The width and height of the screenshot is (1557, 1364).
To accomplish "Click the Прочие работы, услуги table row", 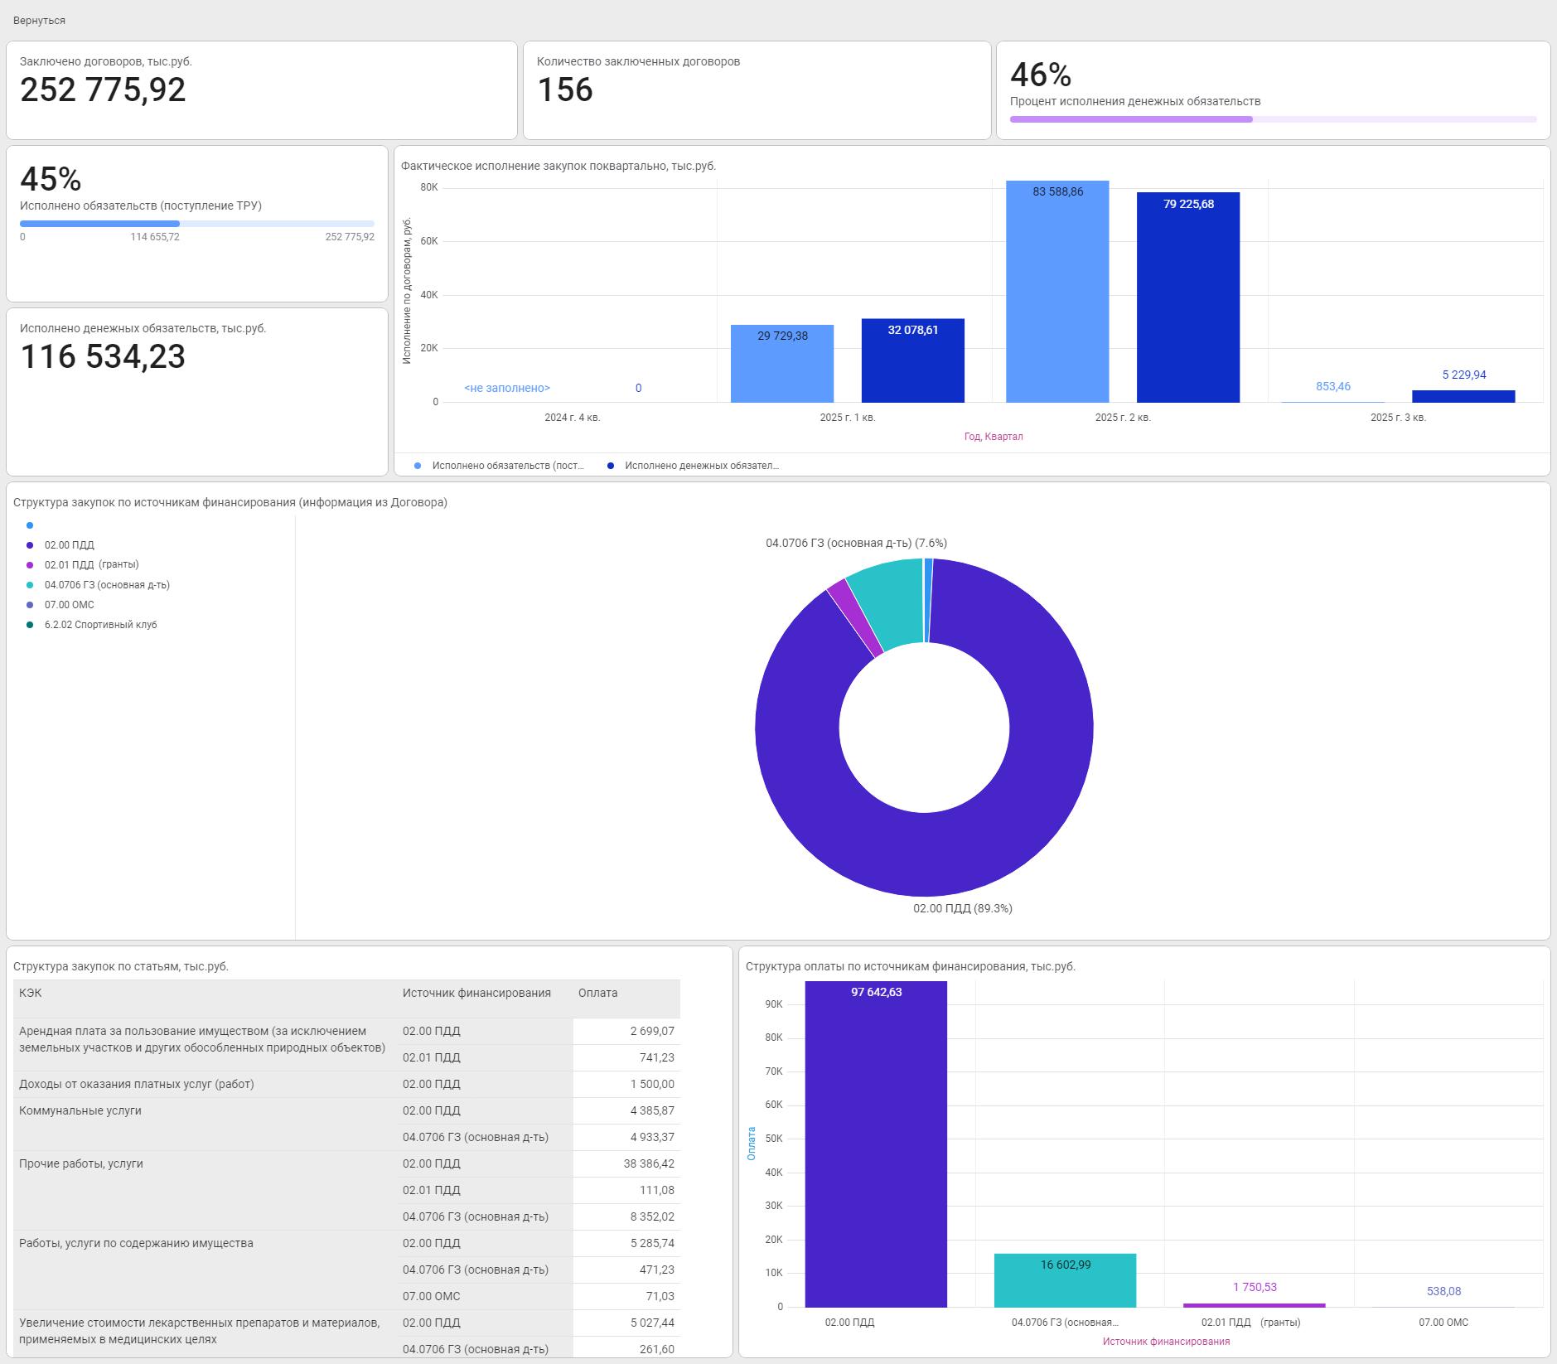I will [81, 1163].
